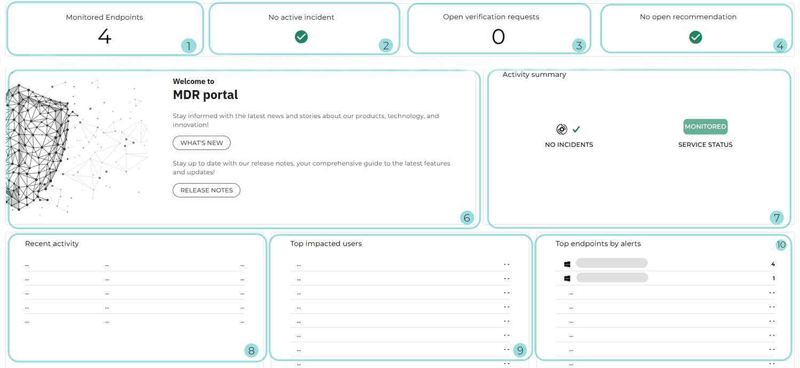Screen dimensions: 800x368
Task: Click the Recent activity panel heading
Action: coord(52,244)
